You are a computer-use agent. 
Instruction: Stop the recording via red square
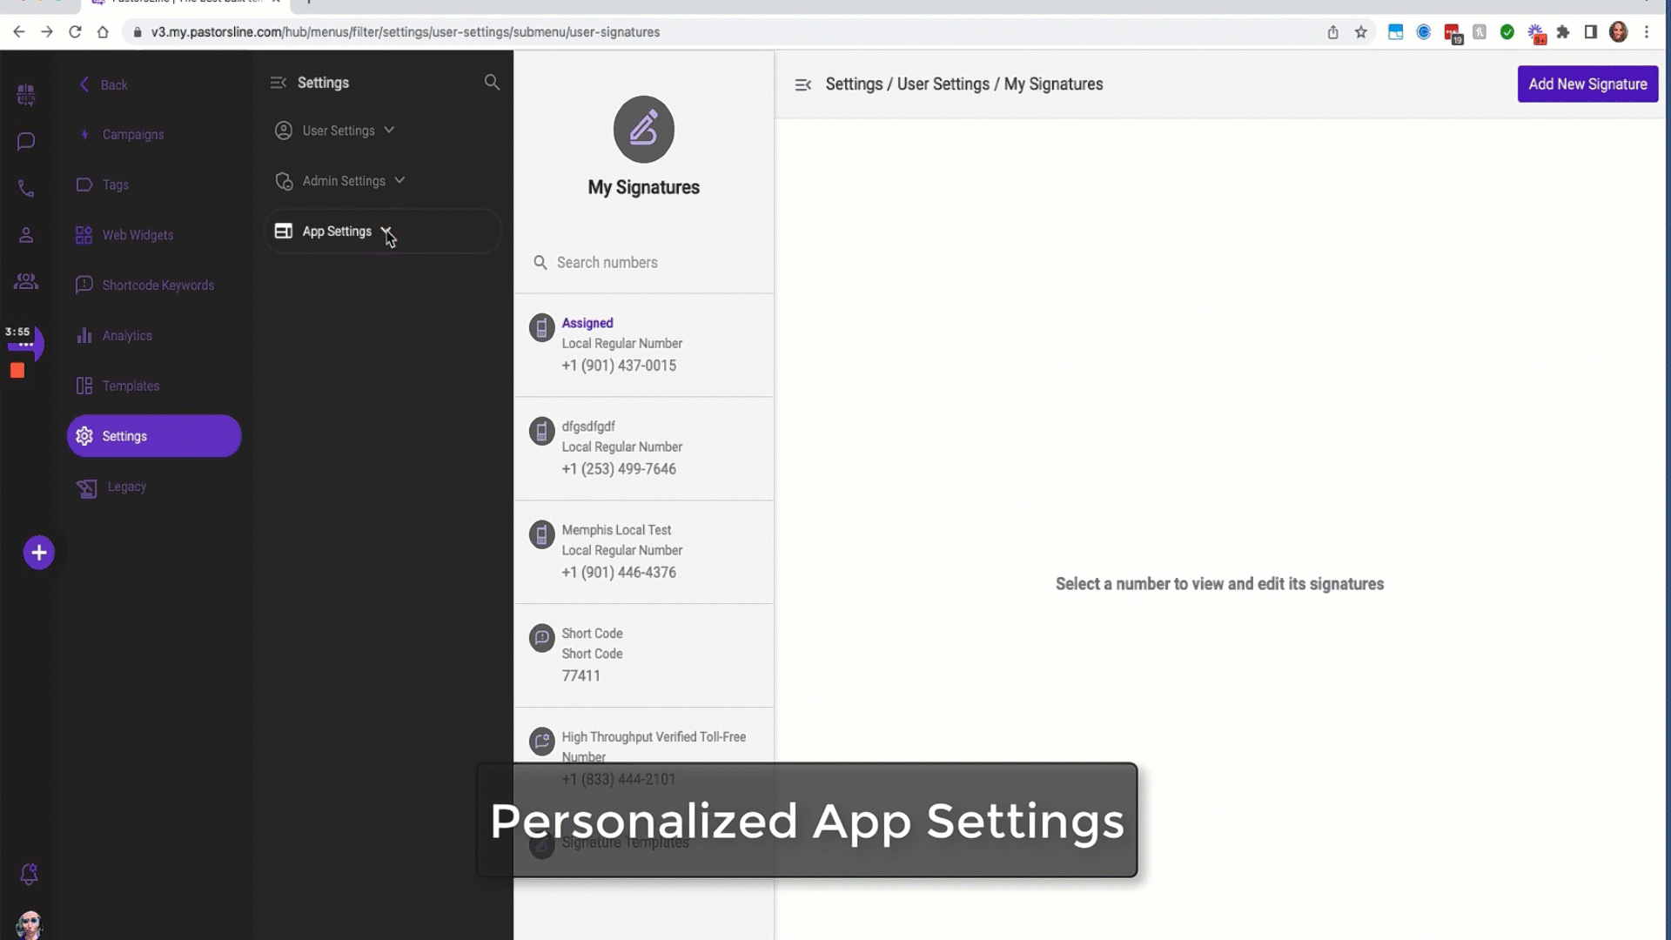point(17,371)
